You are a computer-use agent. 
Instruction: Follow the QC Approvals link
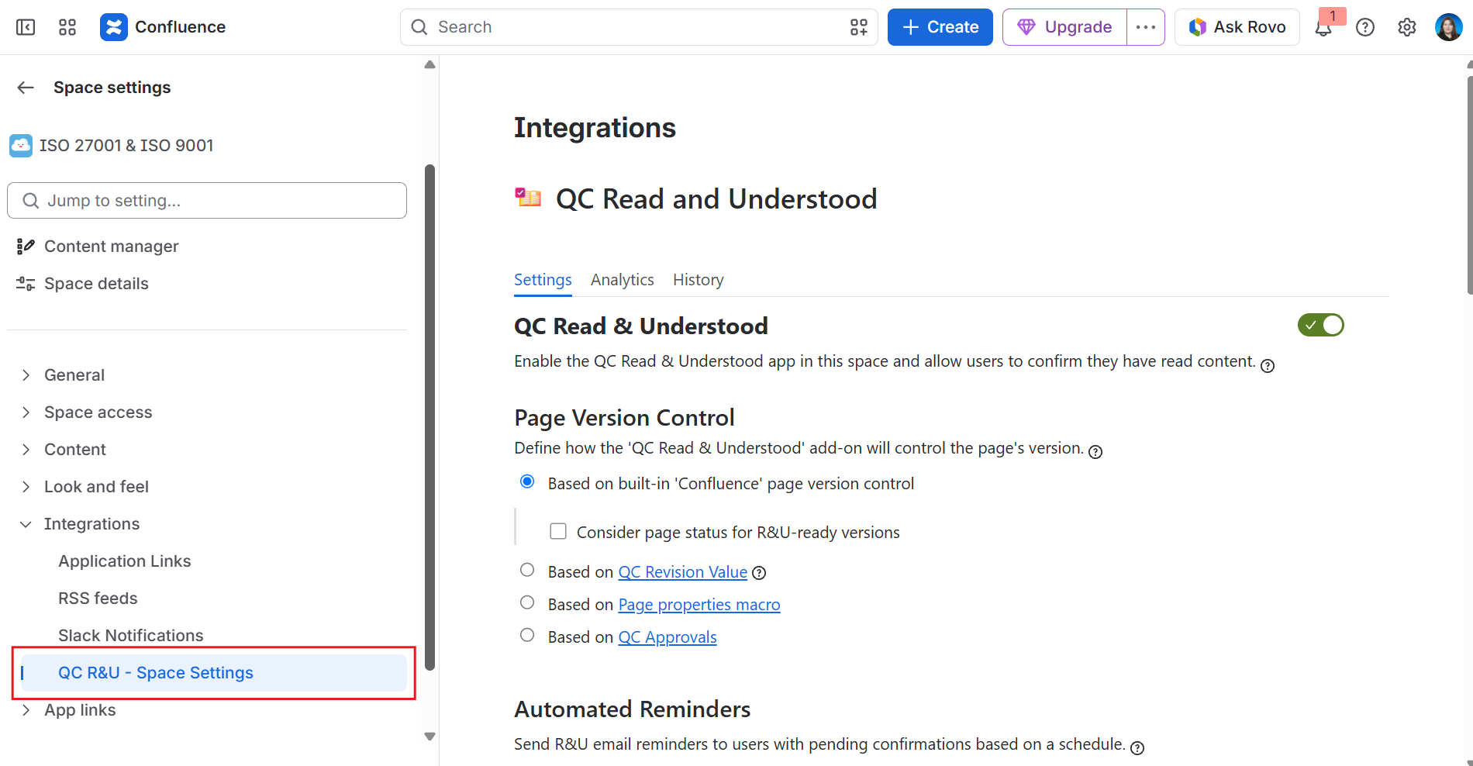(668, 637)
